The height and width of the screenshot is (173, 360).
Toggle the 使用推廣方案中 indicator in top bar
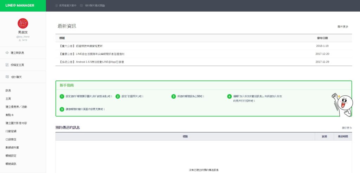click(57, 6)
